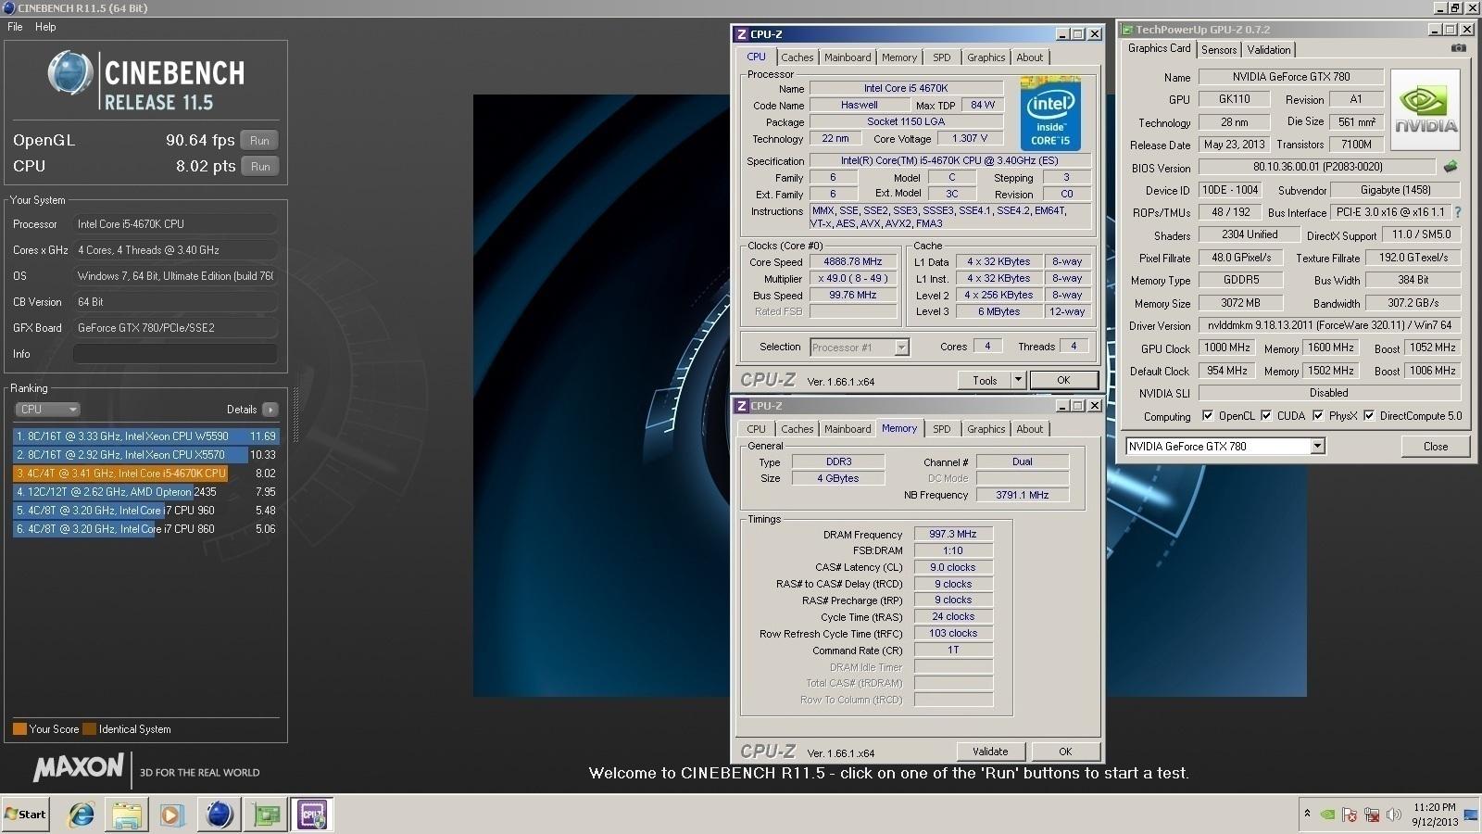Select the Intel Core i7 CPU 860 ranking row

click(x=146, y=529)
